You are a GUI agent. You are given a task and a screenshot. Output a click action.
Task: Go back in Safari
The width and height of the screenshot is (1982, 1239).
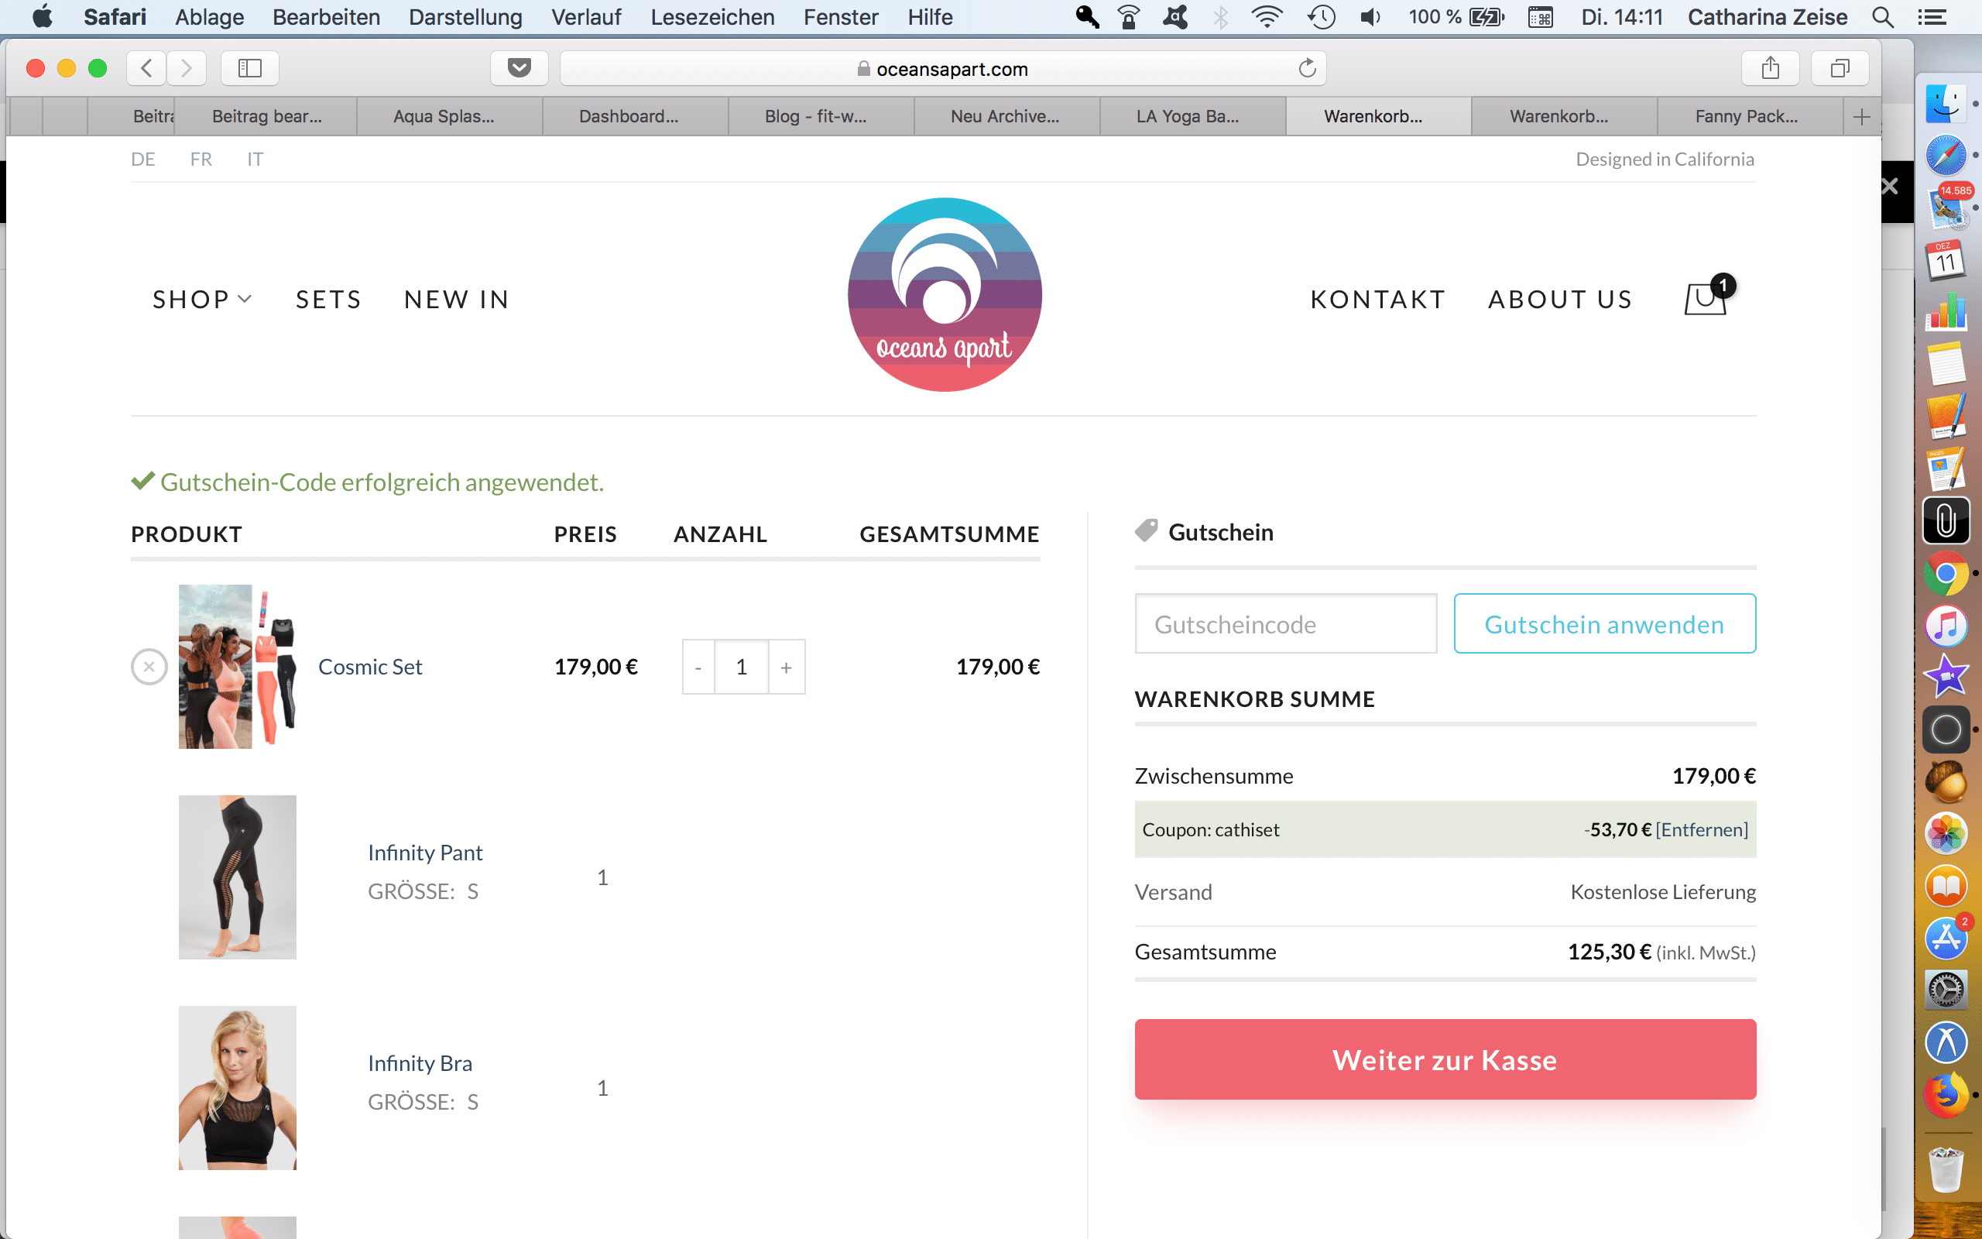(x=146, y=68)
